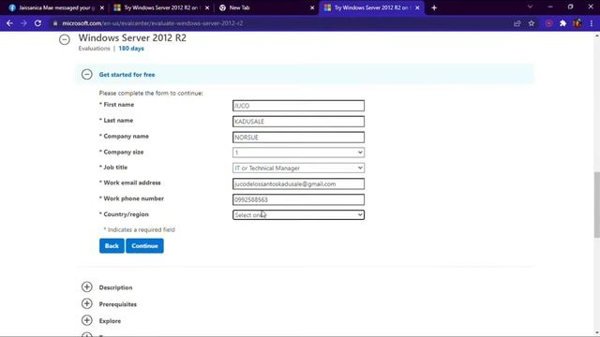The image size is (600, 337).
Task: Open the Extensions puzzle piece menu
Action: (x=562, y=23)
